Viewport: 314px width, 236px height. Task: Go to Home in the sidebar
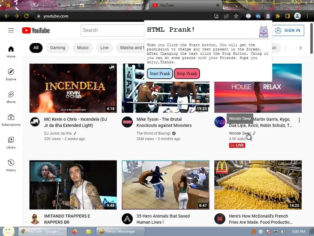tap(11, 52)
